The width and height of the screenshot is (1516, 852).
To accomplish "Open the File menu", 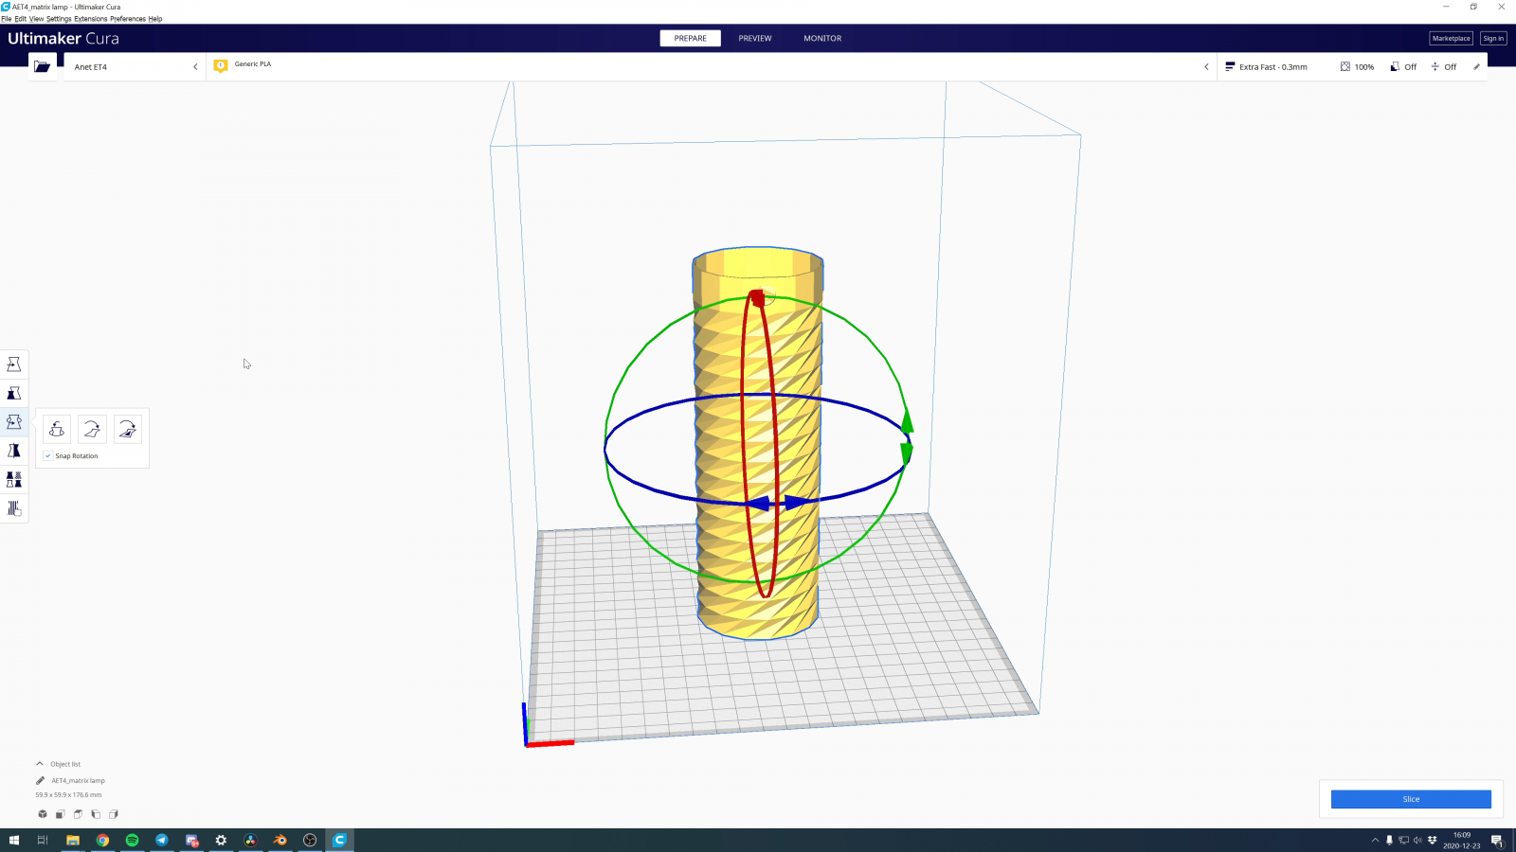I will click(x=7, y=19).
